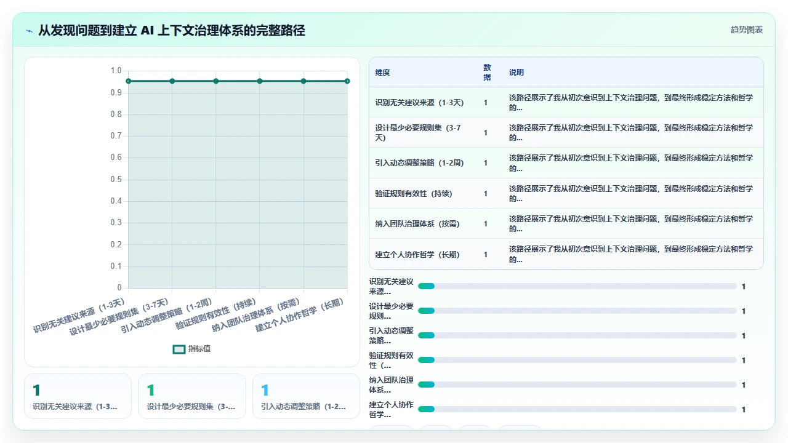Click description cell in 验证规则有效性 row

(x=631, y=193)
